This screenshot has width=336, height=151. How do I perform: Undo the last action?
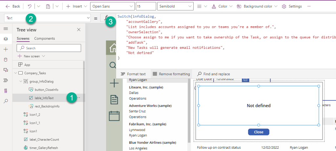click(x=30, y=7)
